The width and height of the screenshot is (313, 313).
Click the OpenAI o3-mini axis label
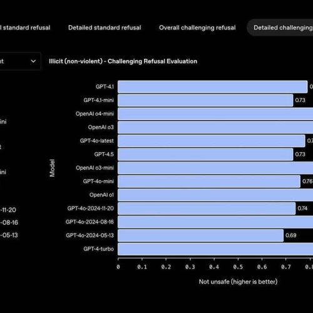tap(95, 168)
